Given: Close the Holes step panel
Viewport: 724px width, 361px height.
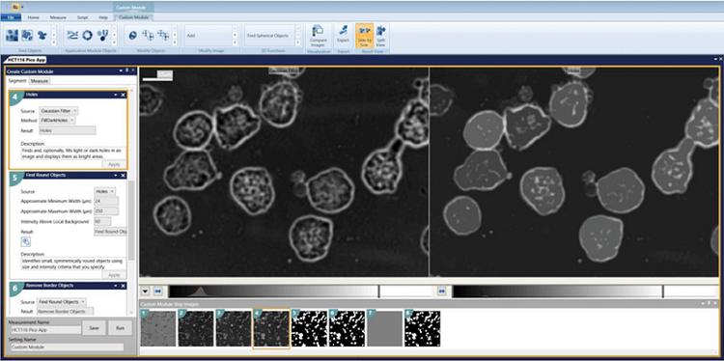Looking at the screenshot, I should click(x=123, y=95).
